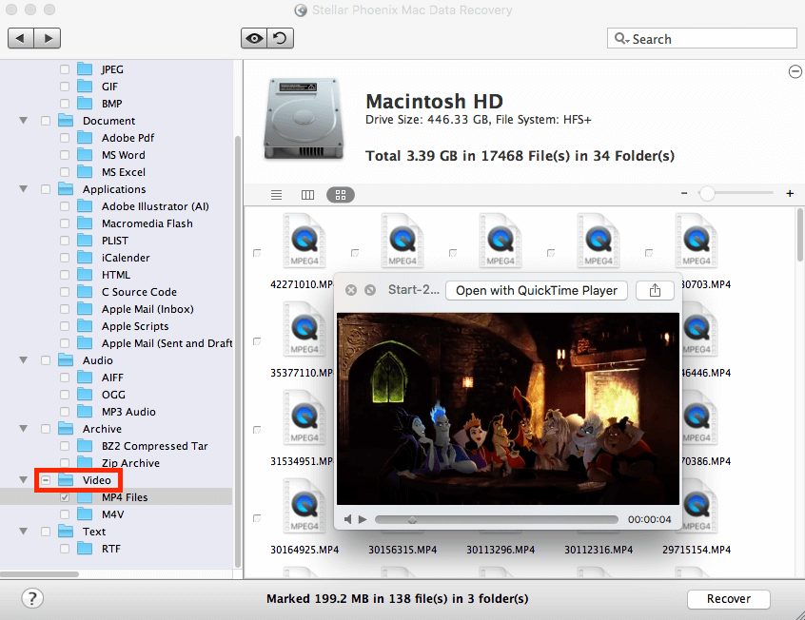
Task: Switch to icon grid view
Action: coord(341,195)
